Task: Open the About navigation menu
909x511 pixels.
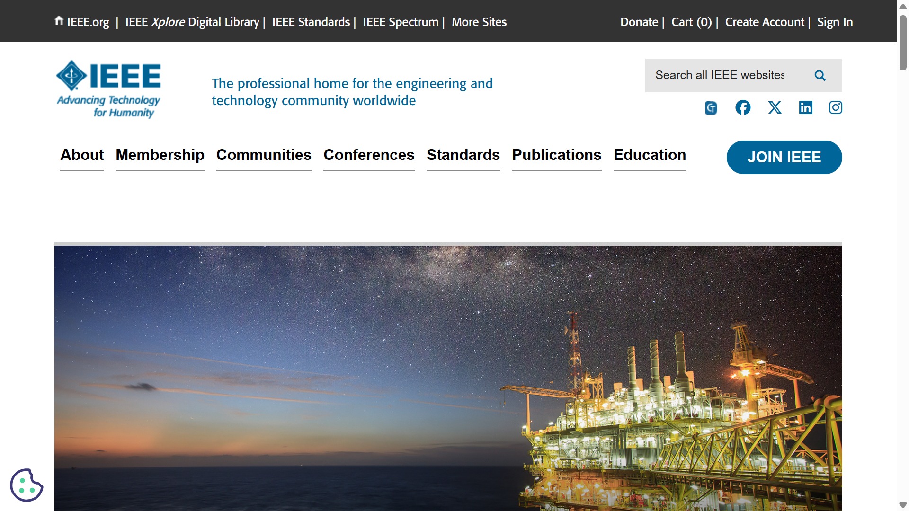Action: (x=82, y=155)
